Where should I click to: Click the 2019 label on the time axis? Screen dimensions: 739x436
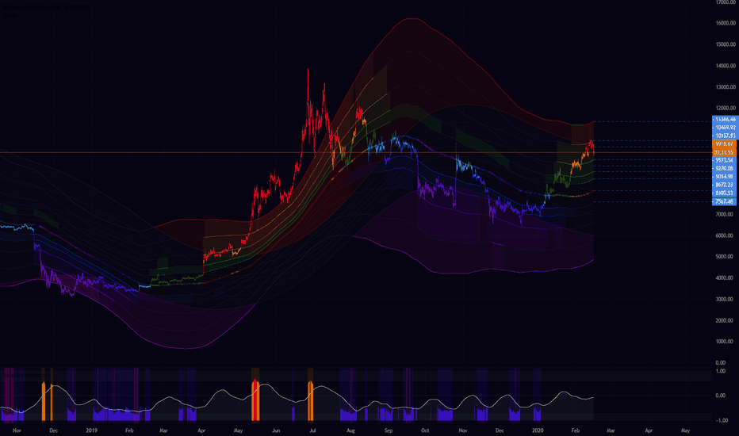point(92,430)
